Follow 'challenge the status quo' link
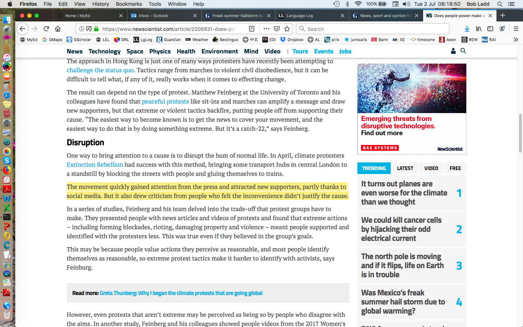523x327 pixels. click(x=100, y=70)
